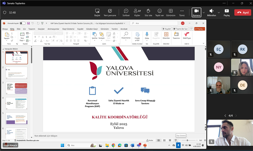Open the Düzenleme editing menu

point(126,36)
